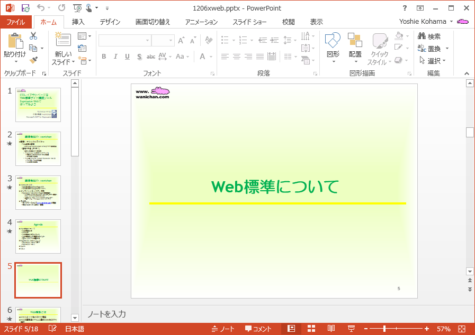This screenshot has height=335, width=475.
Task: Switch to the アニメーション tab
Action: tap(201, 22)
